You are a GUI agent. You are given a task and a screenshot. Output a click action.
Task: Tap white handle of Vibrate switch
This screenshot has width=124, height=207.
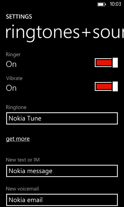(115, 86)
